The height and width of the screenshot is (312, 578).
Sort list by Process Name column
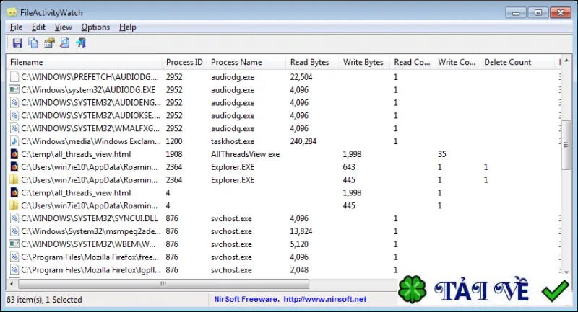pos(236,62)
